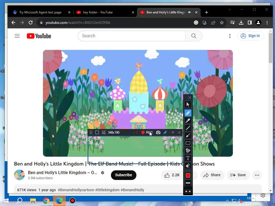Open the recorder hamburger menu
Screen dimensions: 275x206
(91, 133)
